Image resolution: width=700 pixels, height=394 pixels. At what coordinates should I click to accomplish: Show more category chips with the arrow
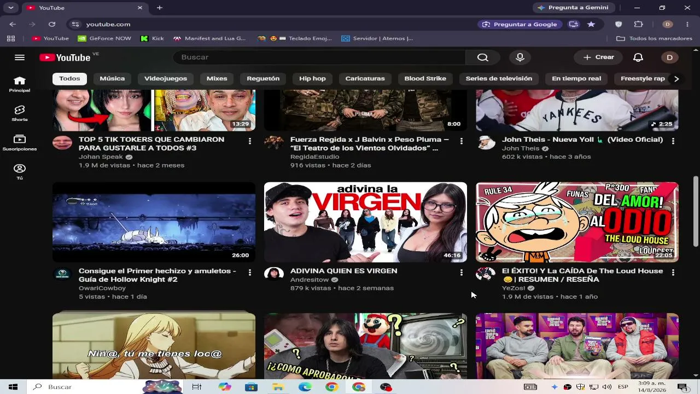point(676,79)
